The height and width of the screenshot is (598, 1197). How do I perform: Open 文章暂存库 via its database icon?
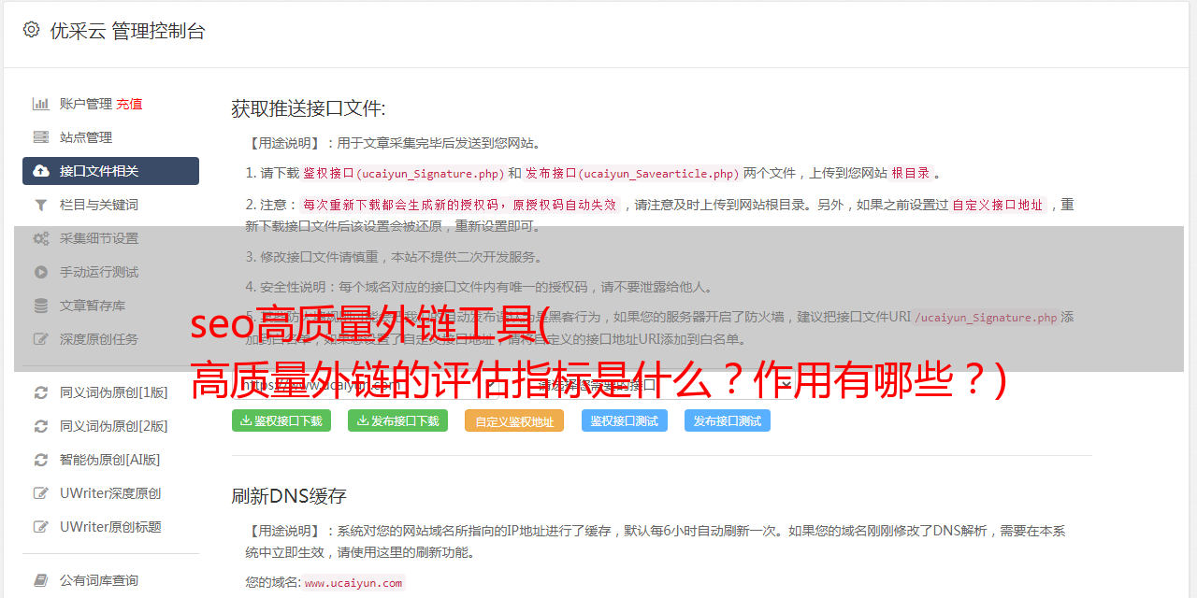[x=41, y=306]
